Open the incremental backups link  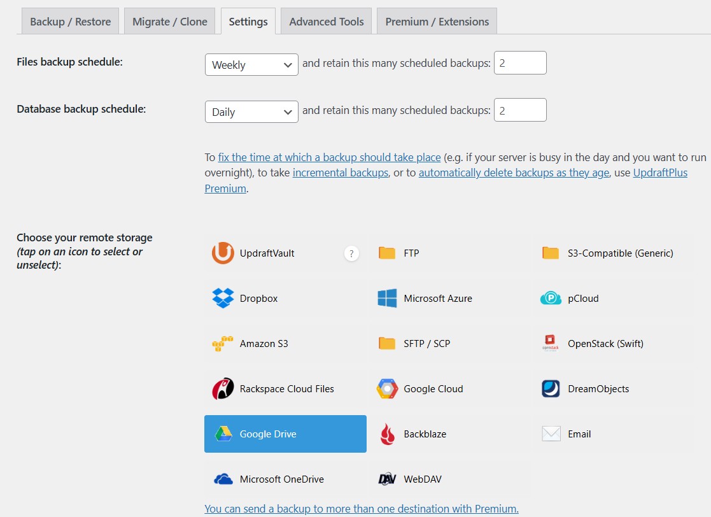341,173
